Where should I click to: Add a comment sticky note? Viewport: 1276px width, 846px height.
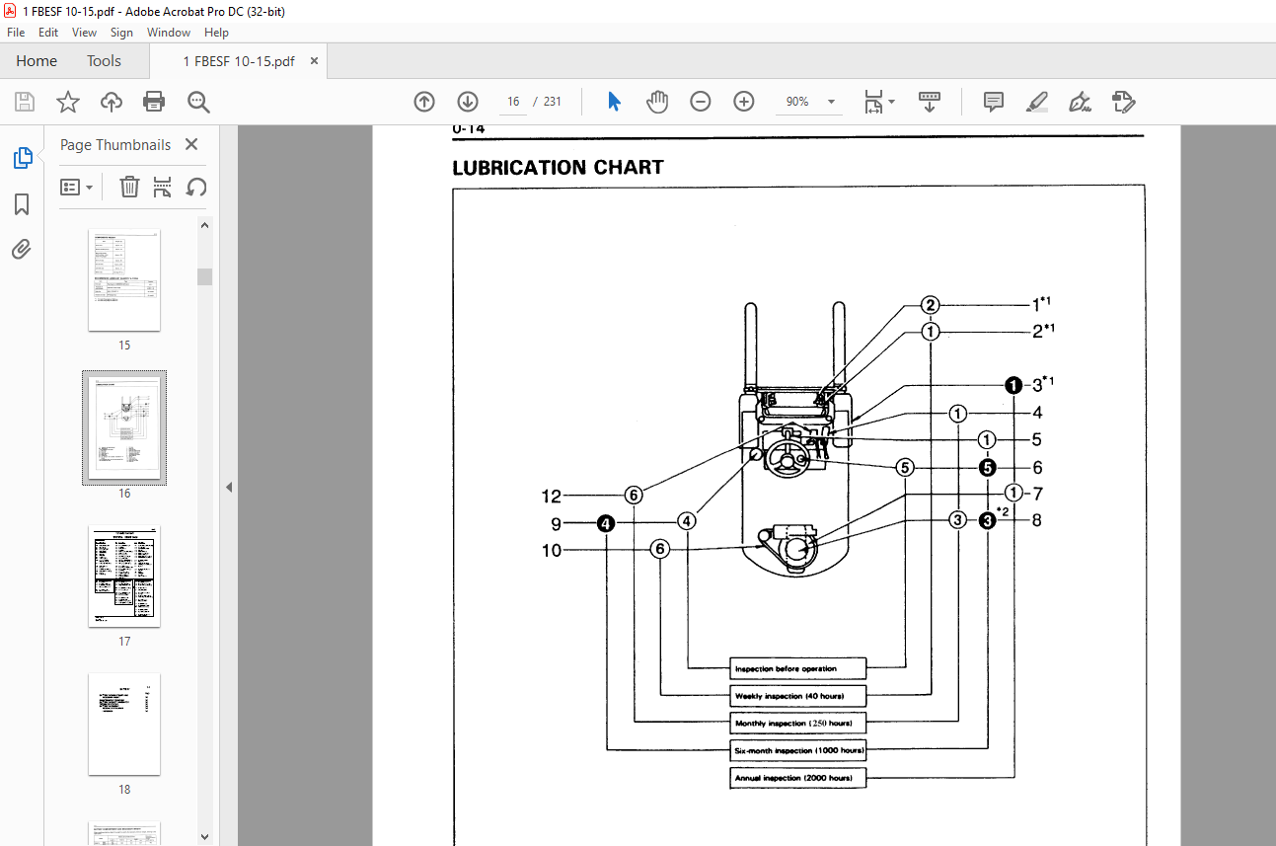pyautogui.click(x=994, y=102)
